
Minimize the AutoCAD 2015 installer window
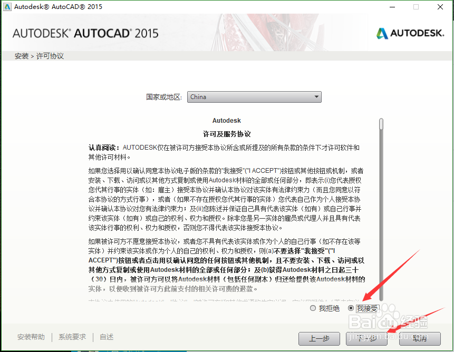coord(392,7)
